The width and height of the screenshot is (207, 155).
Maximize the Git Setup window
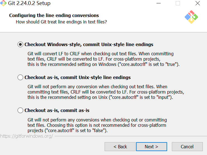178,4
